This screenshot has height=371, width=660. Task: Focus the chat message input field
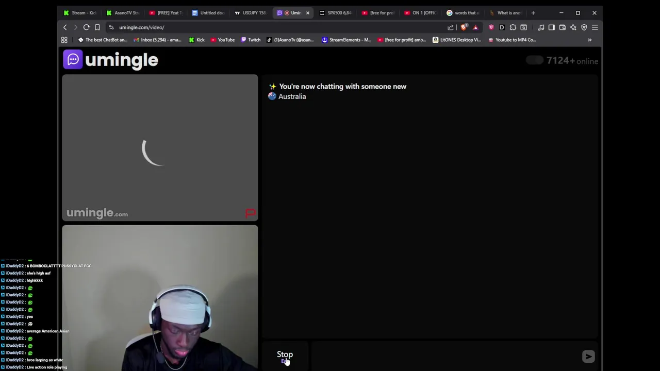click(x=446, y=356)
